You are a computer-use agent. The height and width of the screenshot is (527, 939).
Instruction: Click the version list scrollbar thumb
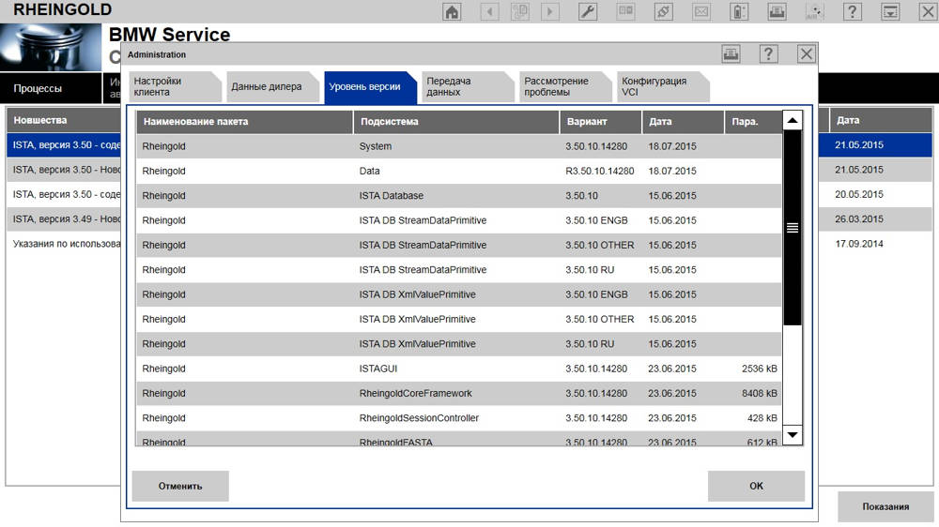[793, 228]
